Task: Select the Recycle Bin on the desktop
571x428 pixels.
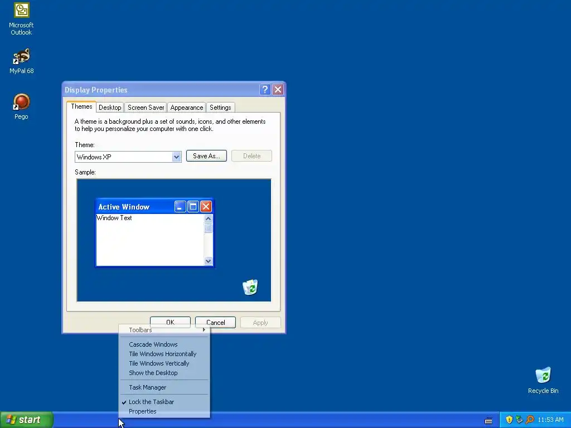Action: [543, 380]
